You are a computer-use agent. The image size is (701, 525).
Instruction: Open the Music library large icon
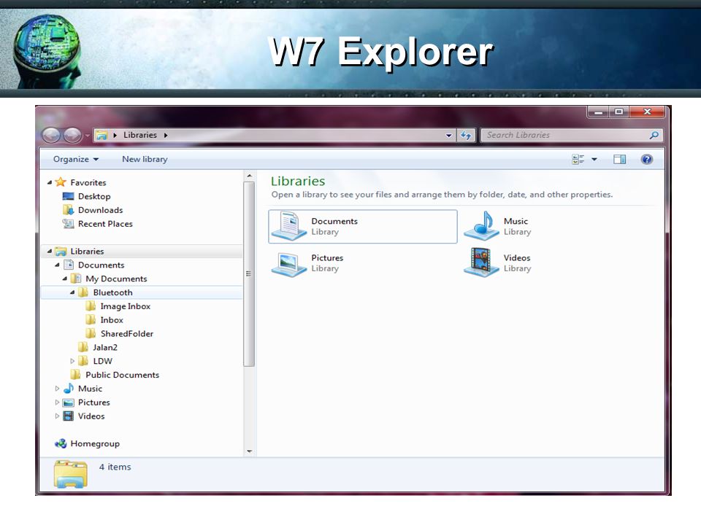tap(481, 226)
